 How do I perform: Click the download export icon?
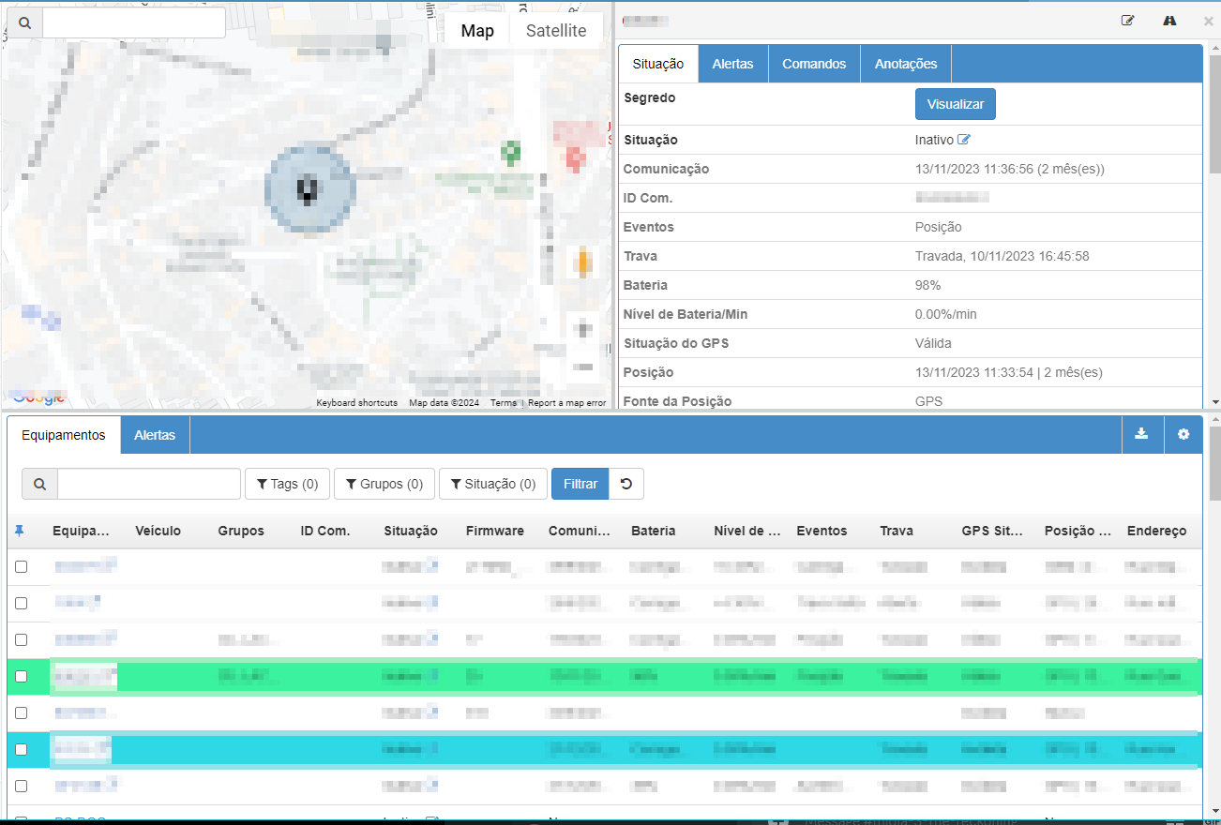click(1141, 434)
